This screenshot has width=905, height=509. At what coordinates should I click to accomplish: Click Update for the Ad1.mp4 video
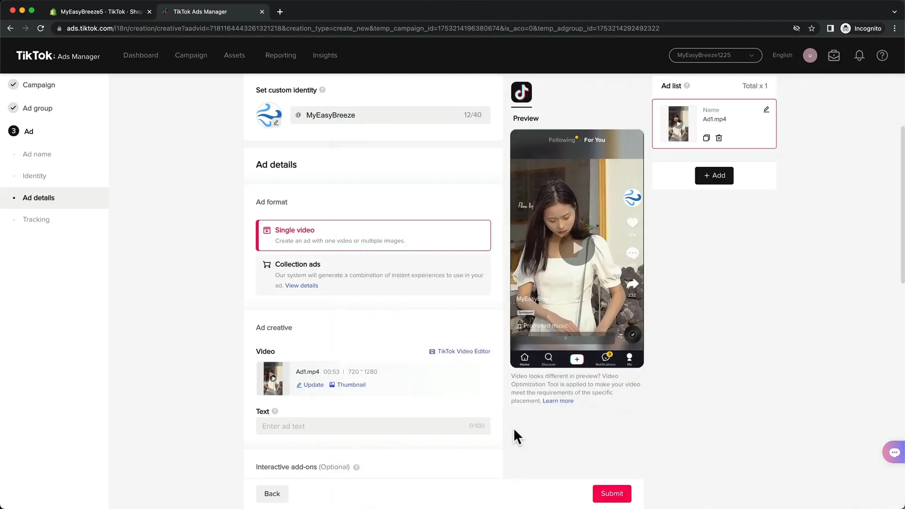point(310,385)
